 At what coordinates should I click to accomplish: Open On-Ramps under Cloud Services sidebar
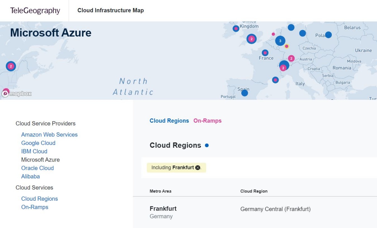pyautogui.click(x=35, y=207)
